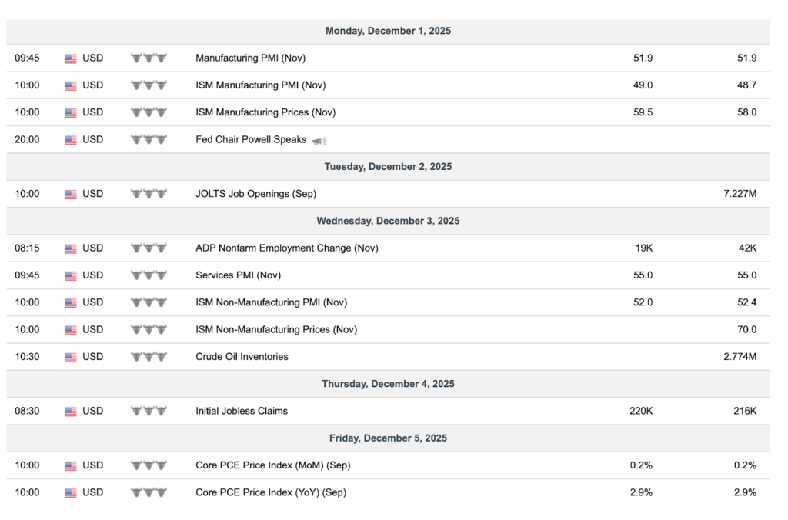Screen dimensions: 788x520
Task: Open Core PCE Price Index (MoM) event
Action: (x=272, y=465)
